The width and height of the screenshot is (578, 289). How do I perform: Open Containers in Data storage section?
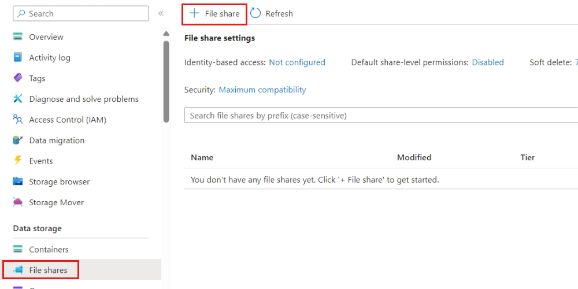pos(49,250)
